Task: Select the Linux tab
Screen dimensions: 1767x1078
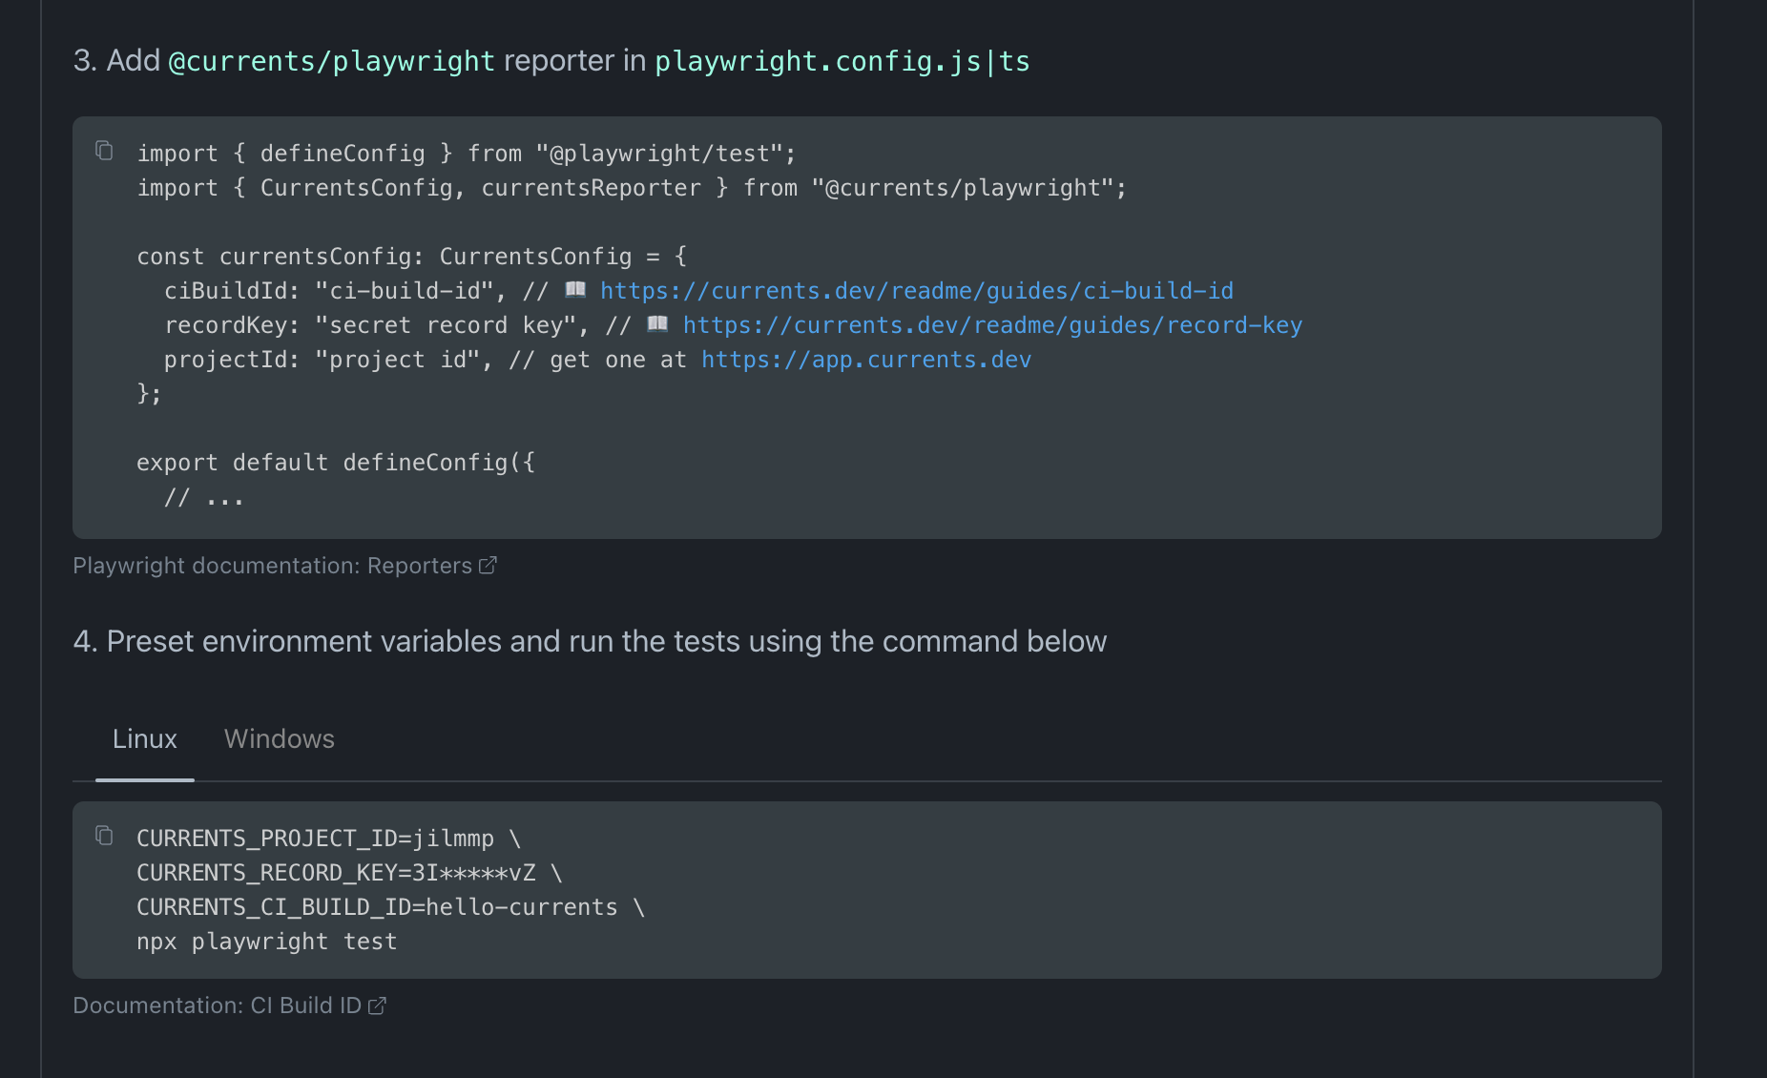Action: point(144,738)
